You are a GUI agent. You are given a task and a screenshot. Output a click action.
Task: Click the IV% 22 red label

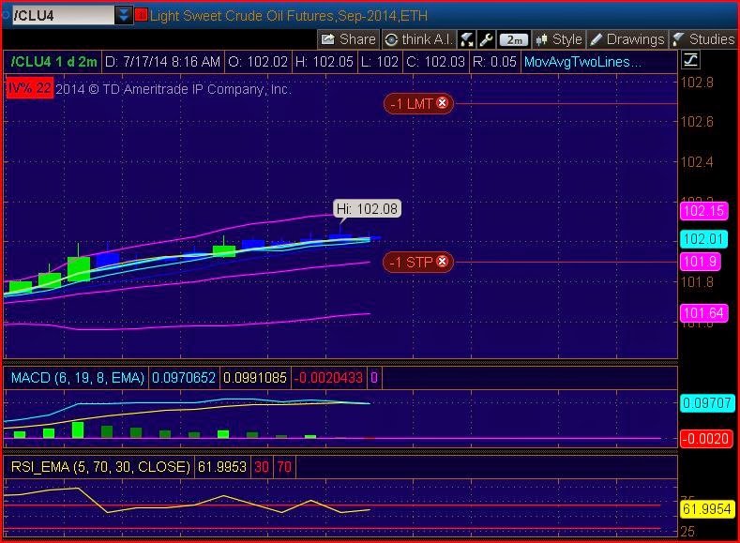click(29, 89)
